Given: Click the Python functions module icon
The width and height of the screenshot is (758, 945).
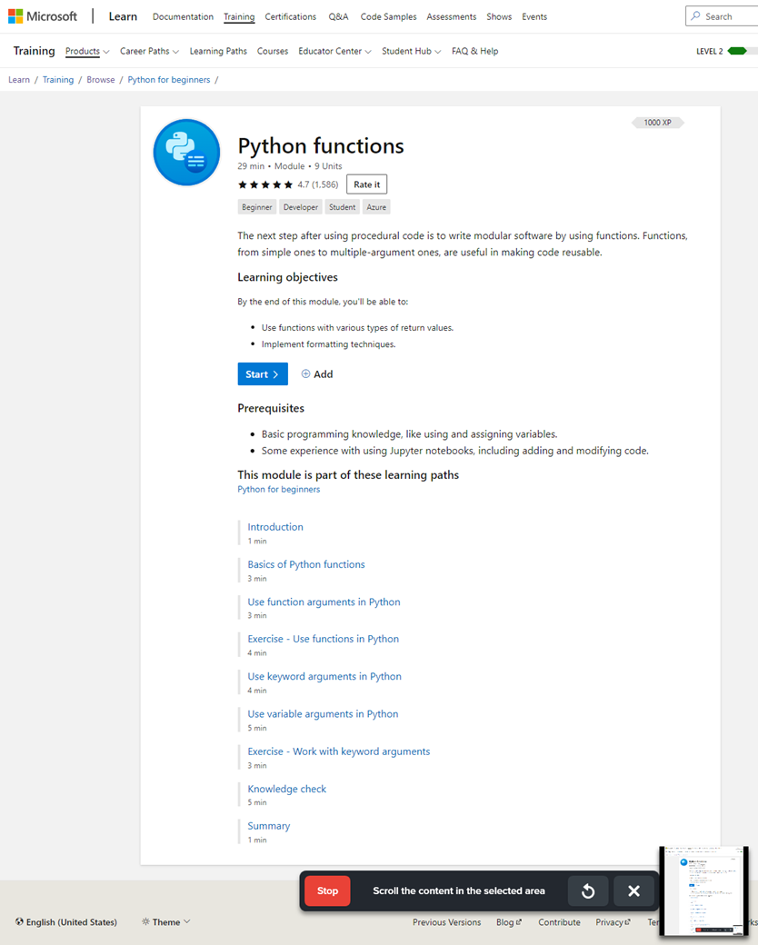Looking at the screenshot, I should 186,153.
